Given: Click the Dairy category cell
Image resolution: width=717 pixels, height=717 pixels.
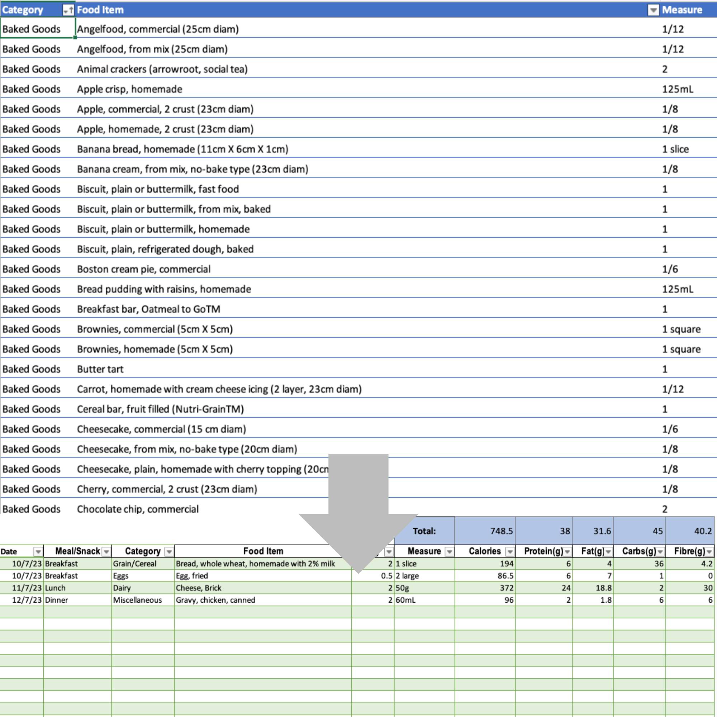Looking at the screenshot, I should [143, 588].
